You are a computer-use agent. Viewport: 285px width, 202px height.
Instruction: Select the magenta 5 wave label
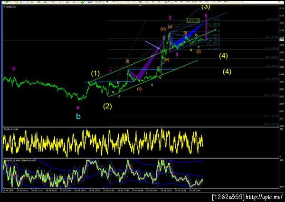(206, 16)
